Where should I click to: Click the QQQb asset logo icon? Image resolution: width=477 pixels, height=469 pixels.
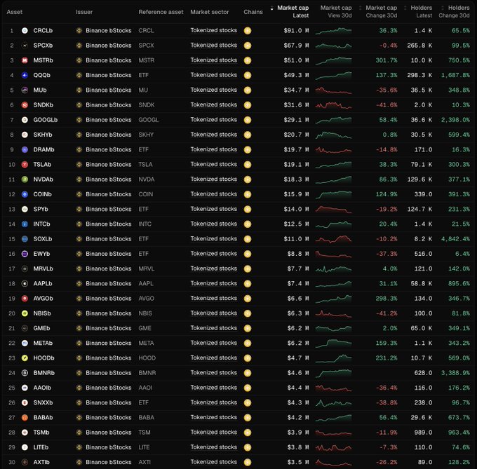(x=25, y=75)
